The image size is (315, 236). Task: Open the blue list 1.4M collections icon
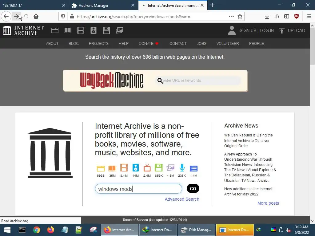click(194, 169)
